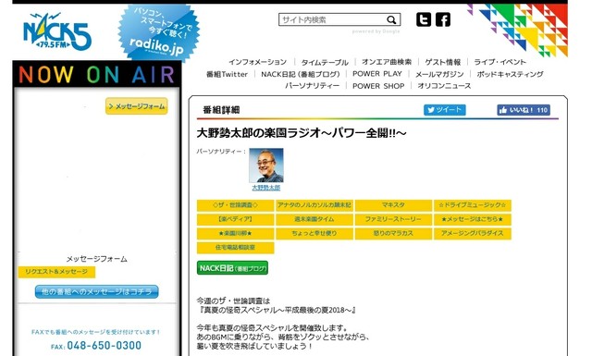Viewport: 592px width, 356px height.
Task: Click the left panel メッセージフォーム label
Action: (x=96, y=259)
